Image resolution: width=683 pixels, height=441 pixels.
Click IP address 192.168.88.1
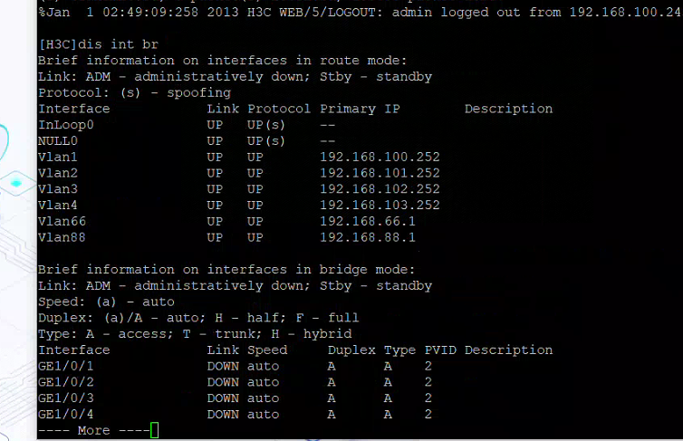pos(367,237)
